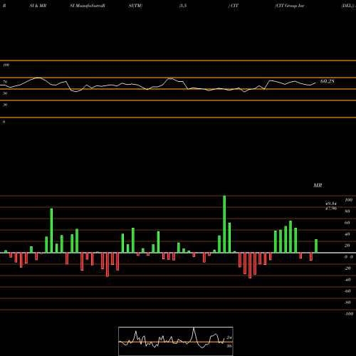This screenshot has height=356, width=356.
Task: Click the -60 label on the MR axis
Action: coord(347,291)
